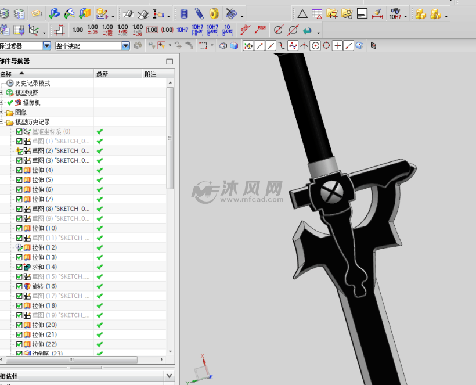
Task: Select 草图 (2) SKETCH feature
Action: [61, 151]
